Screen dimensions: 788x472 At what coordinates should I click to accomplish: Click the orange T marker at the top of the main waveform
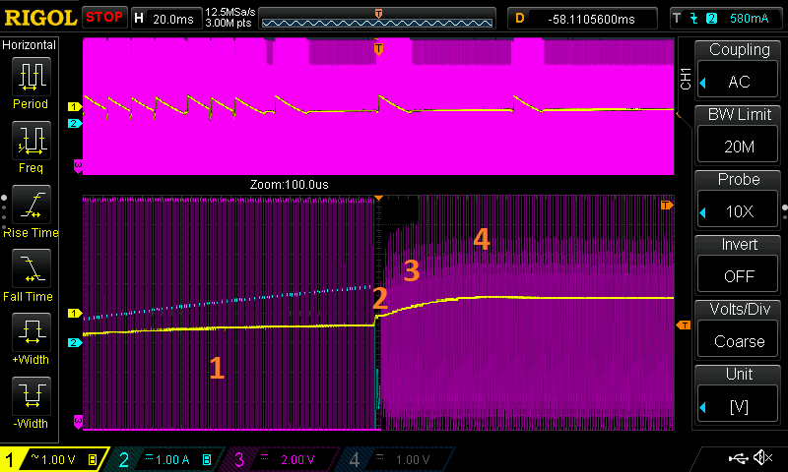378,48
